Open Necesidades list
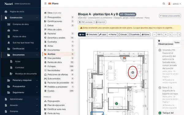The height and width of the screenshot is (115, 184). point(59,71)
